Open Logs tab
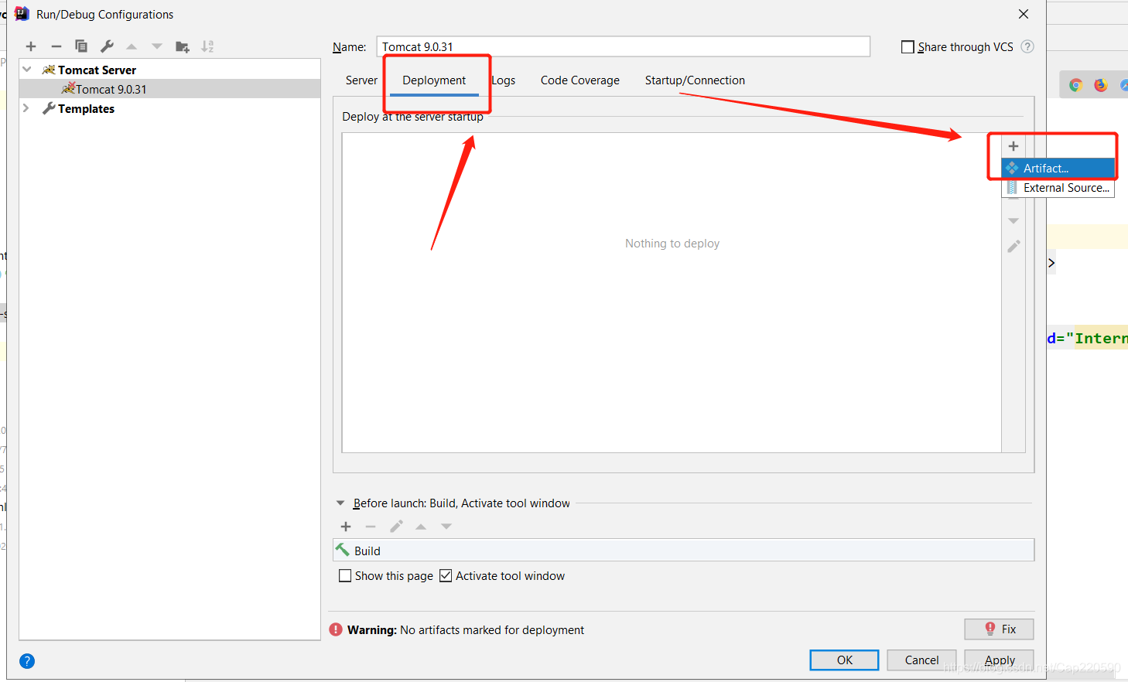 coord(504,80)
